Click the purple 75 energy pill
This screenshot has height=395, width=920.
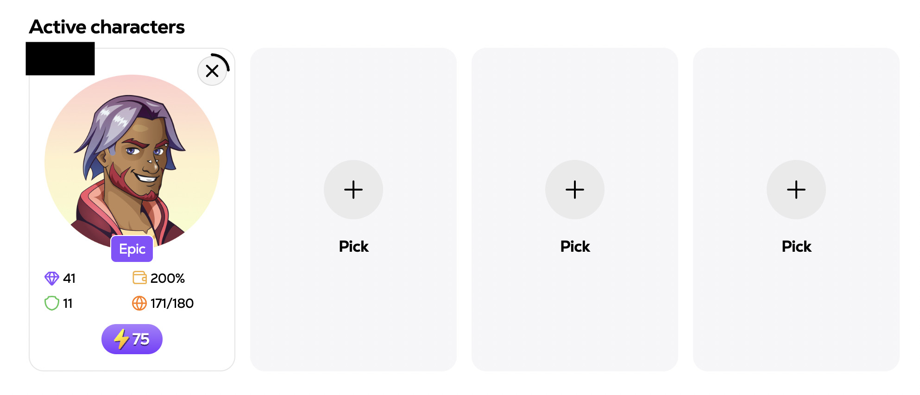(132, 339)
